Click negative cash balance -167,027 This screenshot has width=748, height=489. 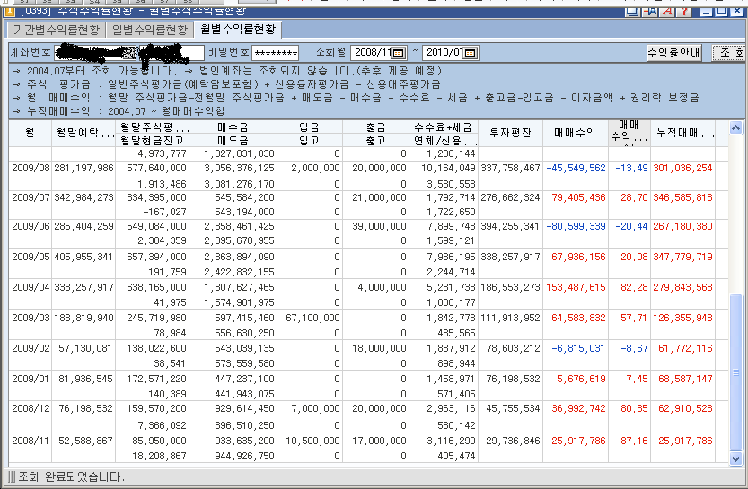coord(165,212)
